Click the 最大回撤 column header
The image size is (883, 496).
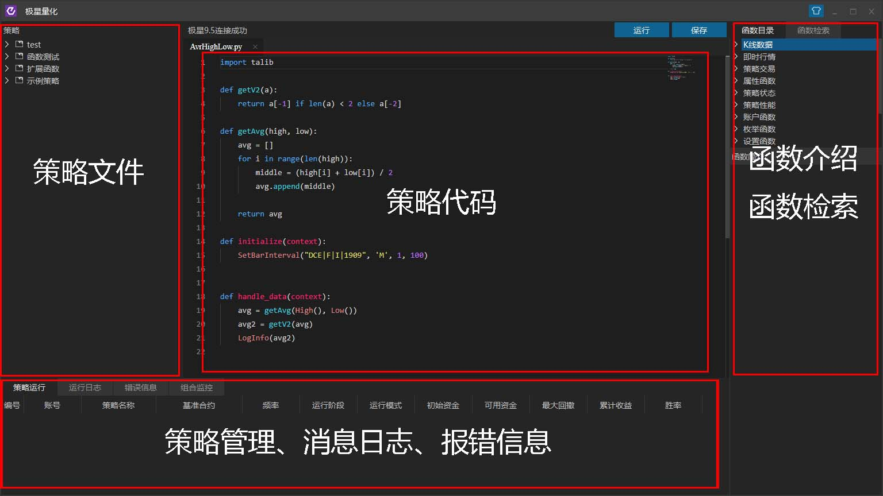558,405
